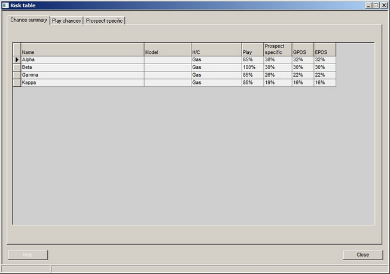This screenshot has width=390, height=274.
Task: Select the row header for Kappa
Action: [17, 83]
